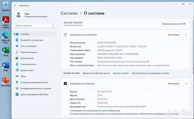Click Переименовать этот ПК button

click(x=174, y=24)
